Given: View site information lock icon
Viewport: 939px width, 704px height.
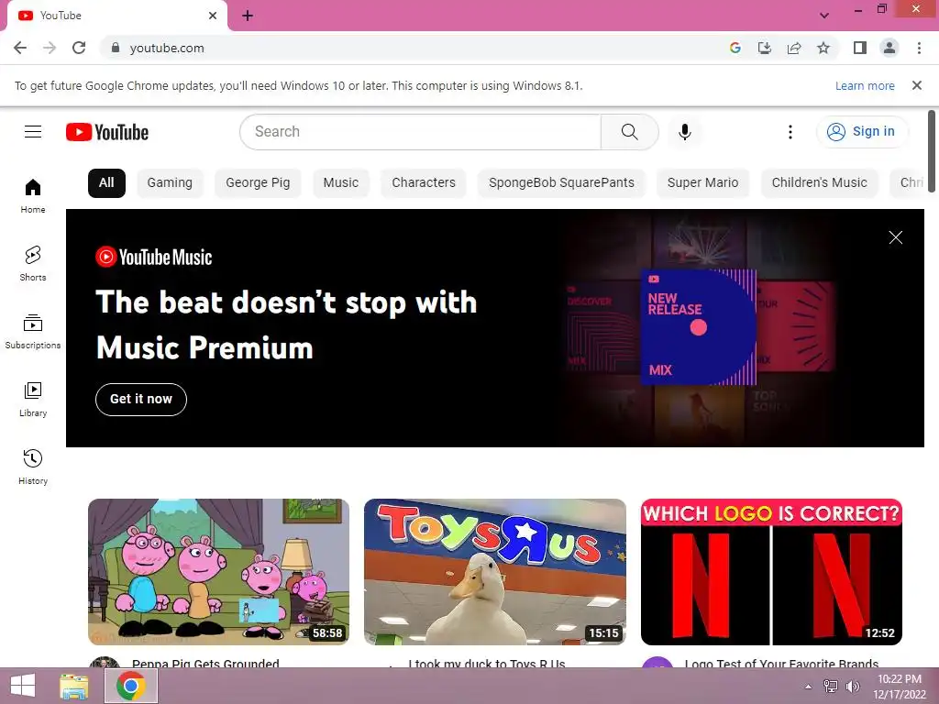Looking at the screenshot, I should [116, 48].
